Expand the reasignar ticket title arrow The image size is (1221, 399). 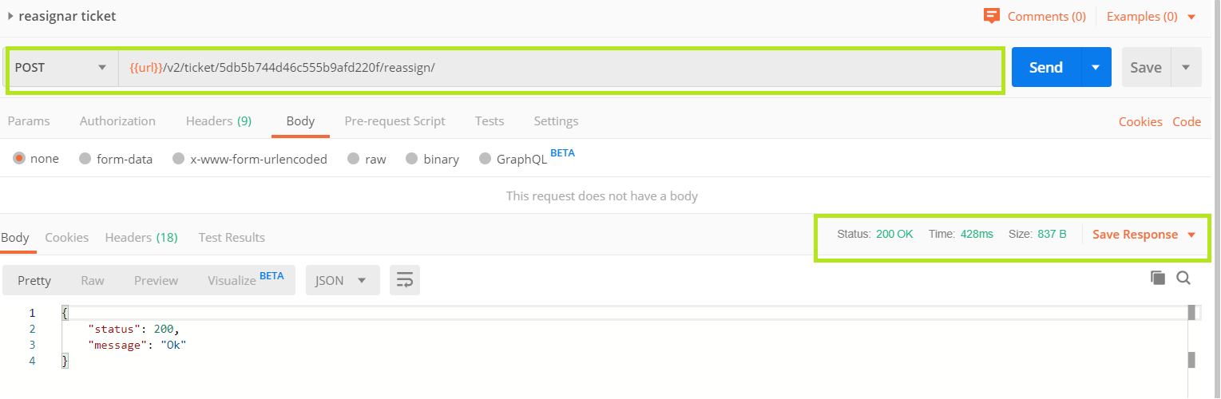point(10,16)
